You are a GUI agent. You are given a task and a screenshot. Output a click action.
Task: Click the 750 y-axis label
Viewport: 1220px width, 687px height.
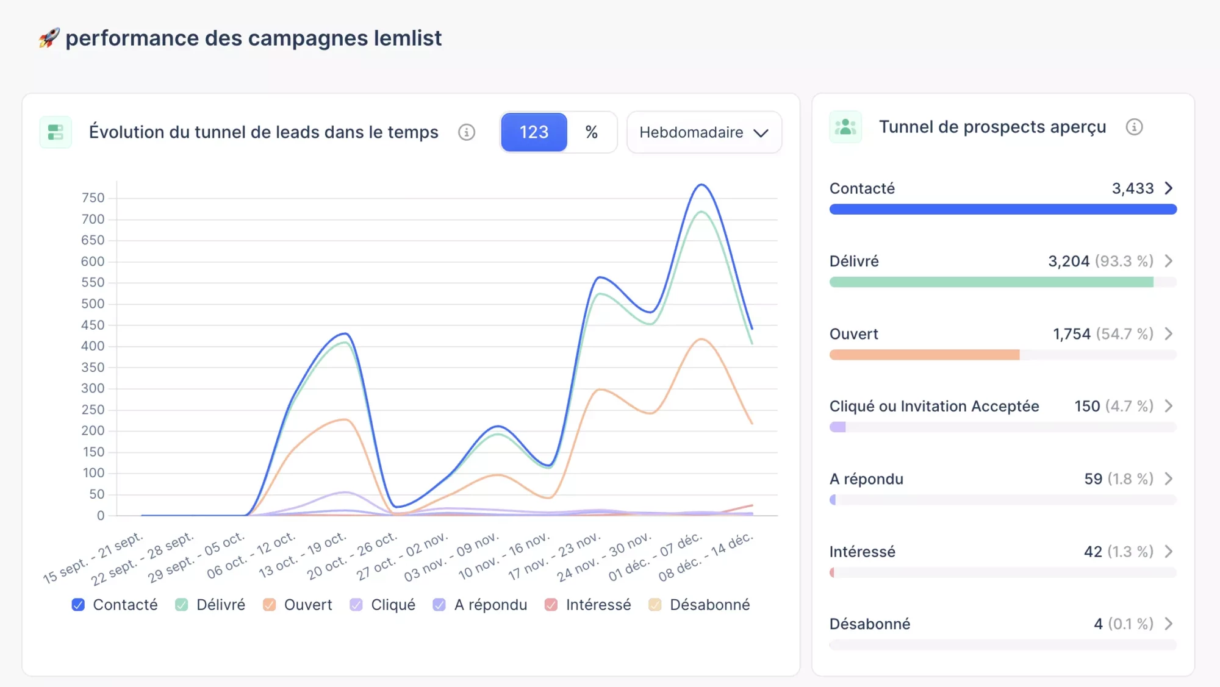[93, 198]
